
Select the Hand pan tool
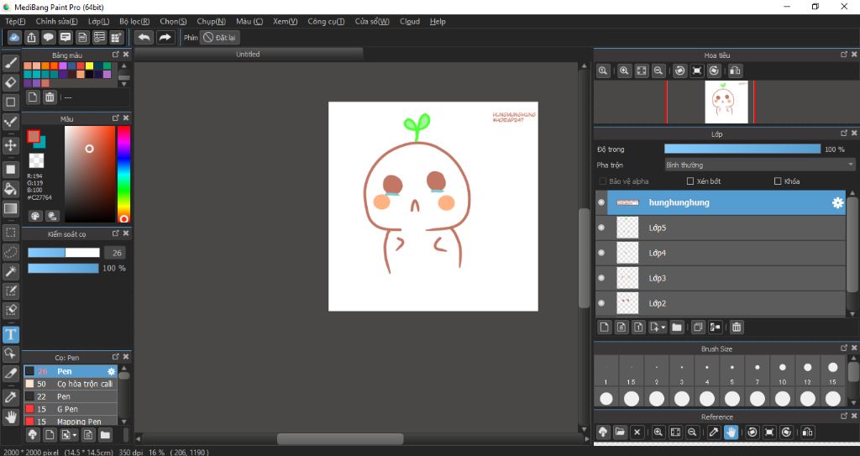pyautogui.click(x=10, y=417)
